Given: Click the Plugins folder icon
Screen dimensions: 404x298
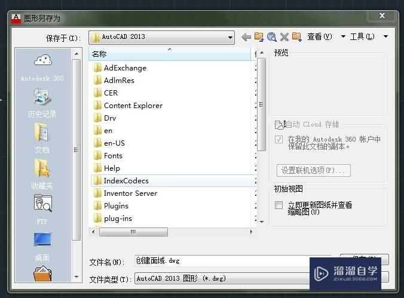Looking at the screenshot, I should [97, 206].
